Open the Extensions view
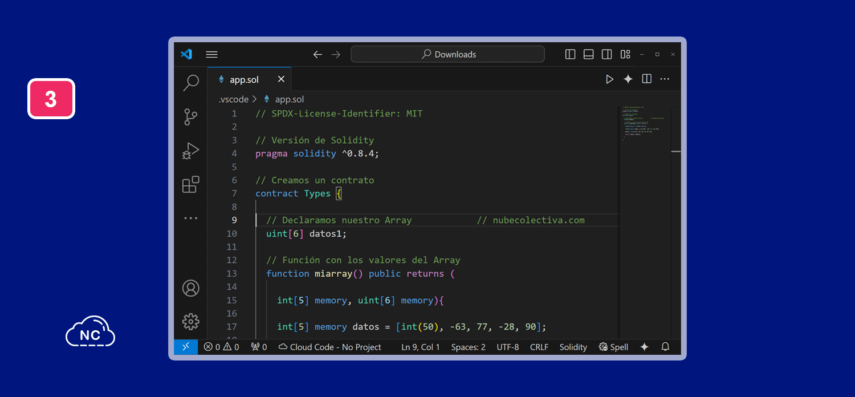The width and height of the screenshot is (855, 397). (190, 185)
